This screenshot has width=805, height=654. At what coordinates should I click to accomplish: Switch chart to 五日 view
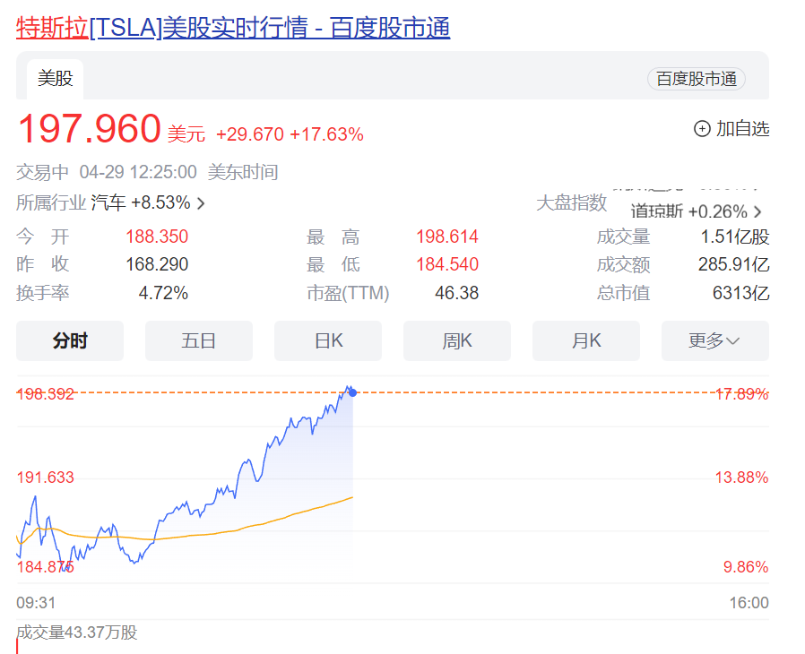(199, 340)
